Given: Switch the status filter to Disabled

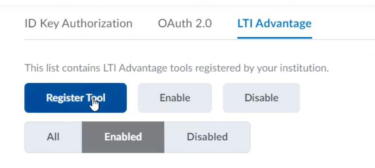Looking at the screenshot, I should point(207,137).
